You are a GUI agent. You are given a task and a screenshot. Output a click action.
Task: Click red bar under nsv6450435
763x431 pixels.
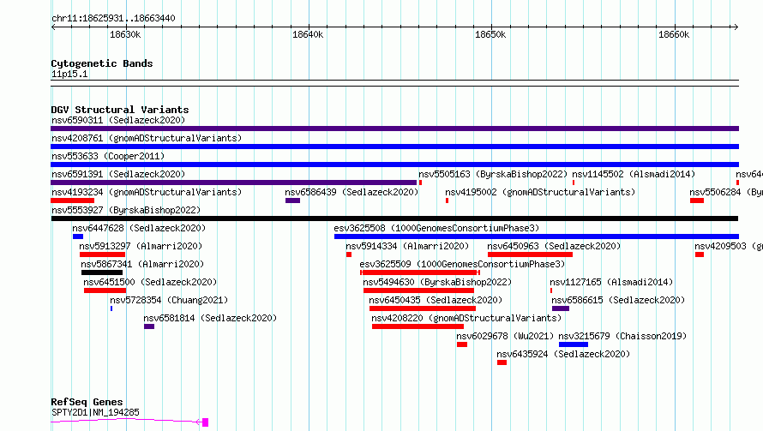point(423,308)
